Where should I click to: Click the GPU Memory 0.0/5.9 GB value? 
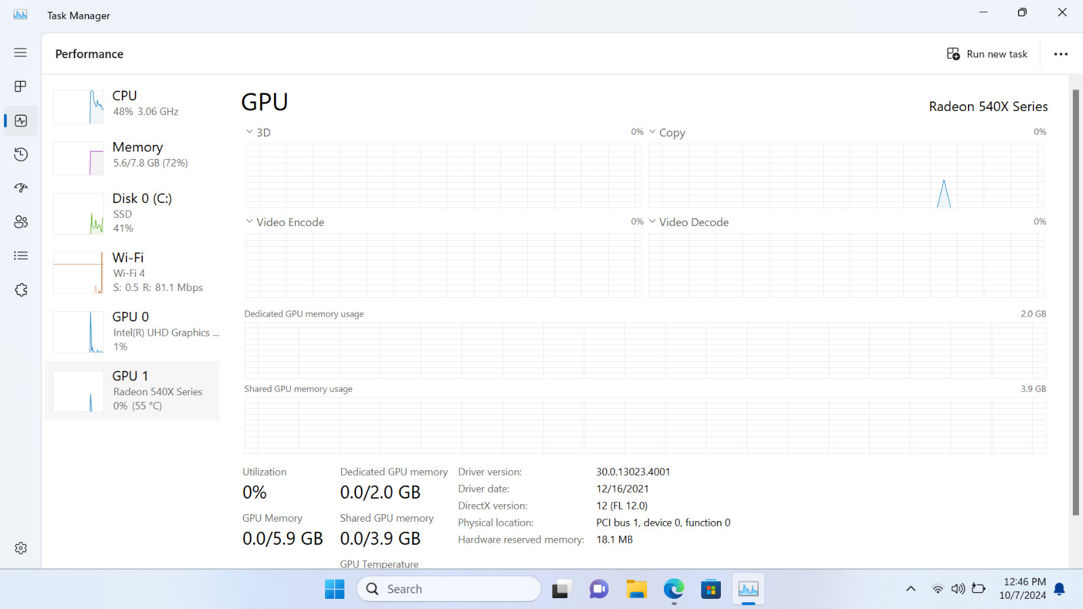pyautogui.click(x=282, y=539)
